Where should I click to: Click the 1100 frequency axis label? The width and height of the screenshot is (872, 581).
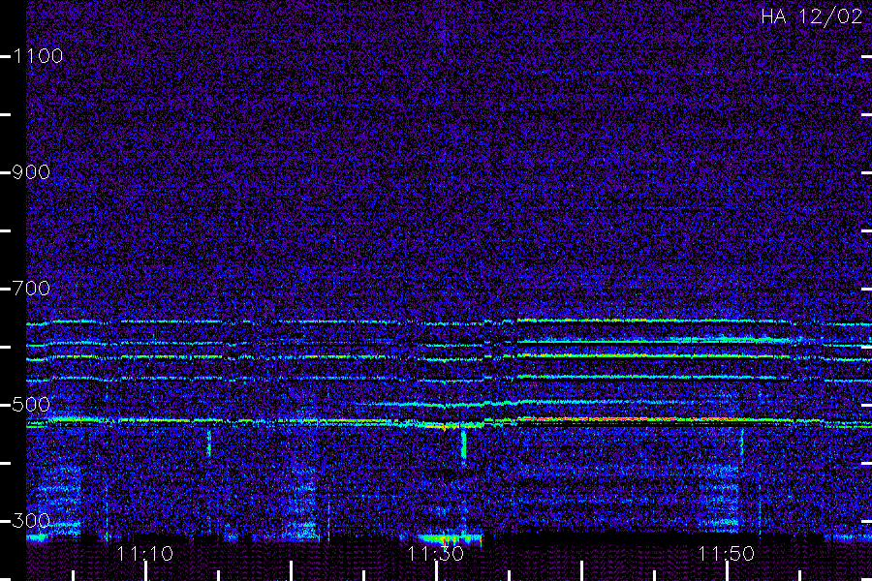pyautogui.click(x=38, y=56)
